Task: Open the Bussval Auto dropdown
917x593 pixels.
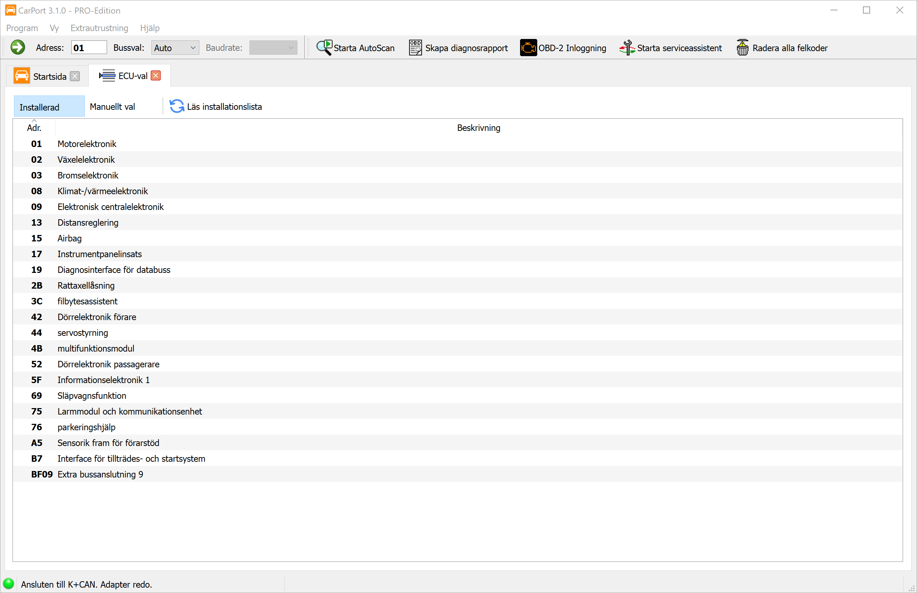Action: click(175, 48)
